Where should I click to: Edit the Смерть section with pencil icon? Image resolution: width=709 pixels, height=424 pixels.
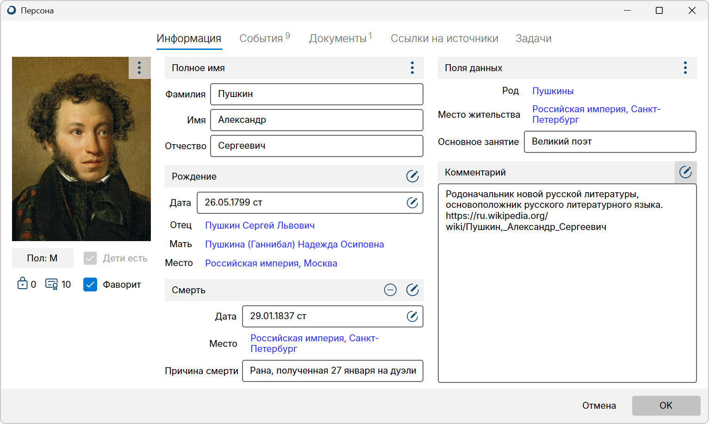[412, 290]
